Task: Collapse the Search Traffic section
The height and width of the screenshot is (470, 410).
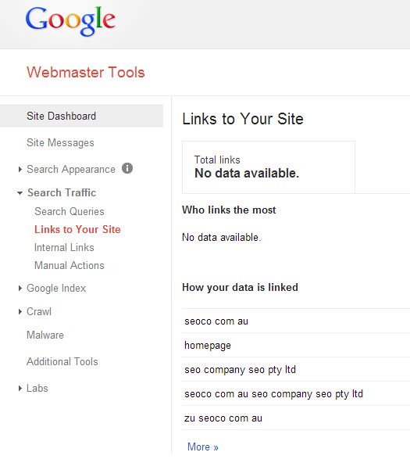Action: point(20,193)
